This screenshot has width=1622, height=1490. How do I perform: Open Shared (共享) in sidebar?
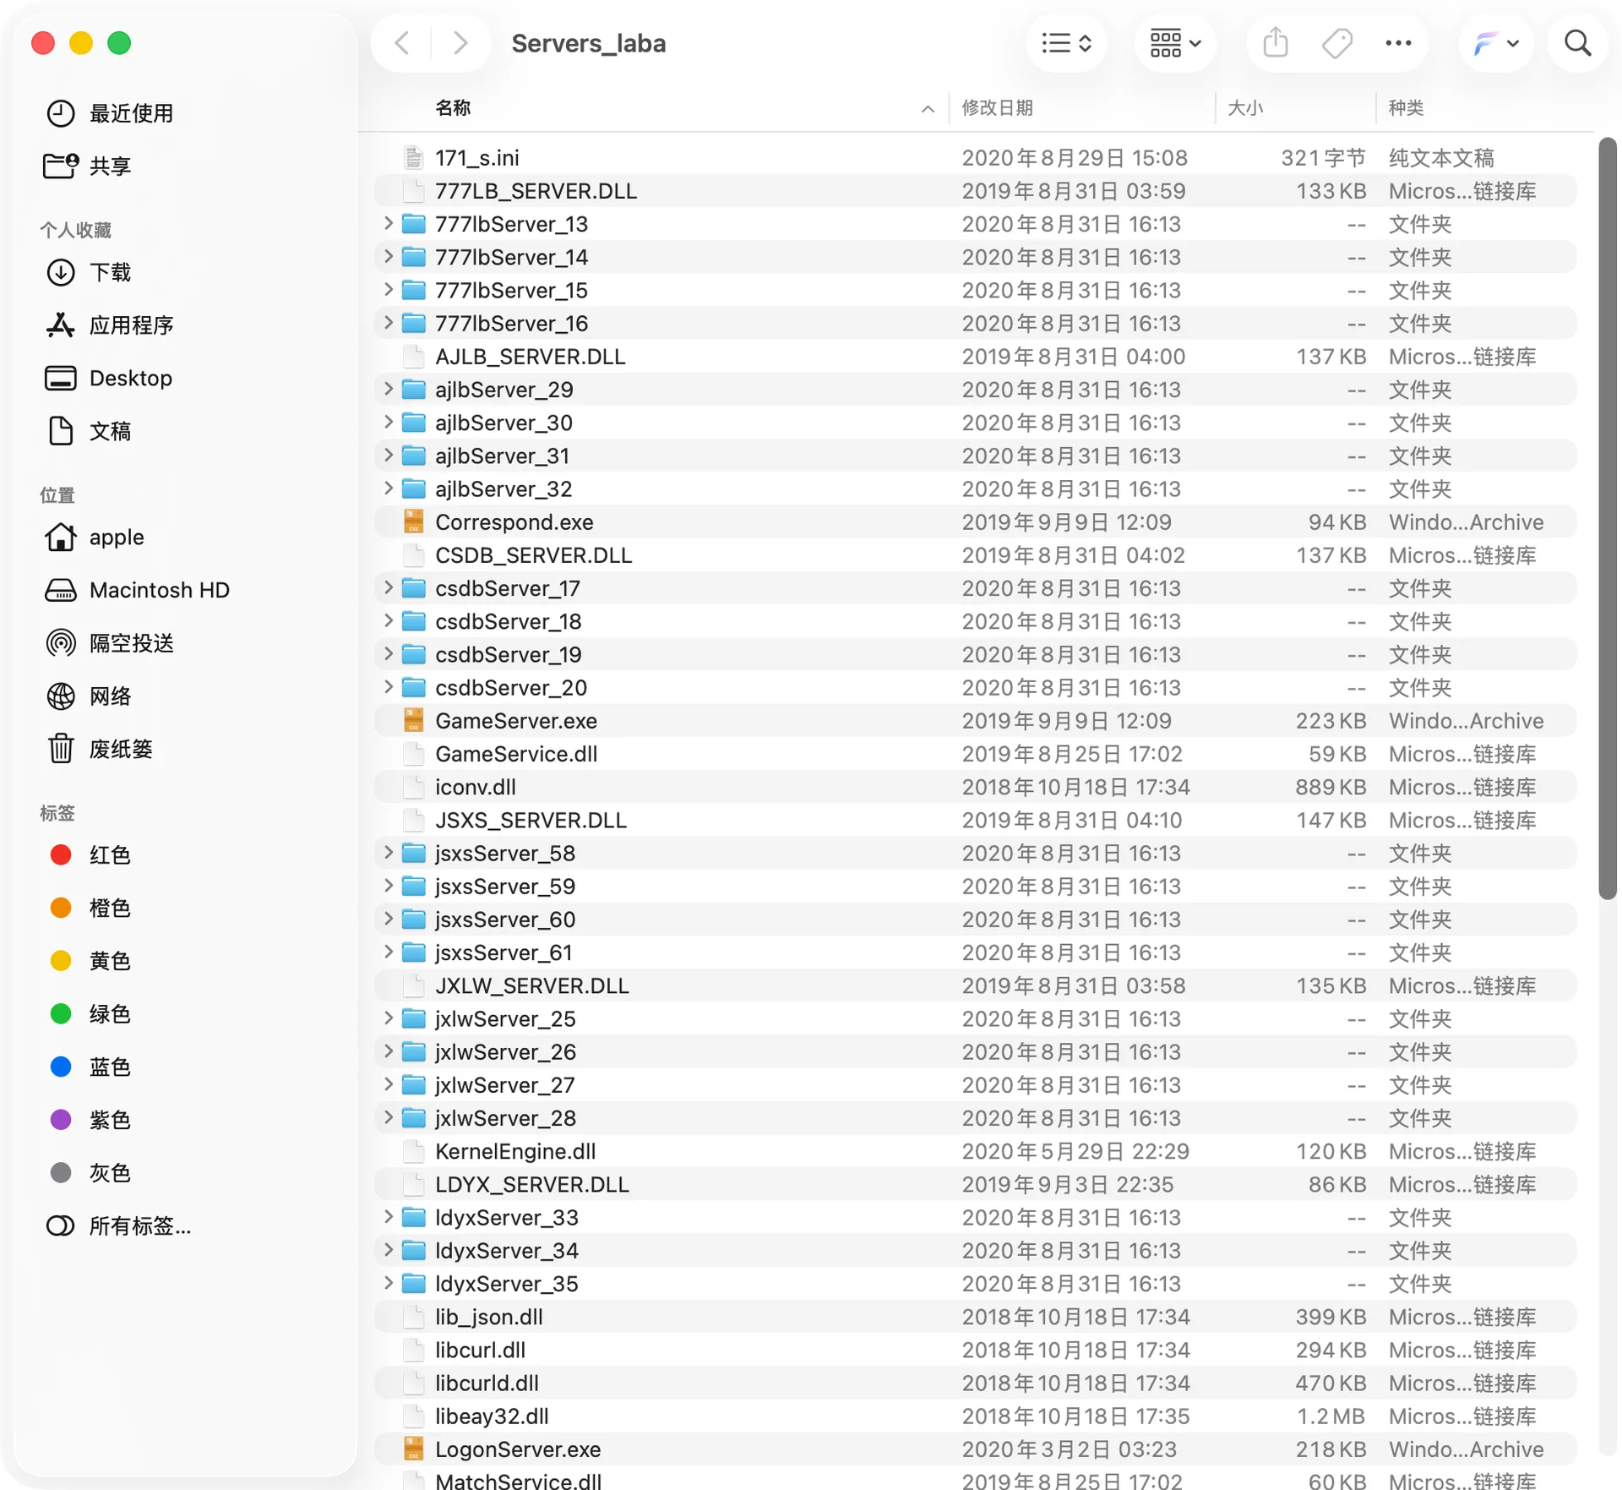88,166
